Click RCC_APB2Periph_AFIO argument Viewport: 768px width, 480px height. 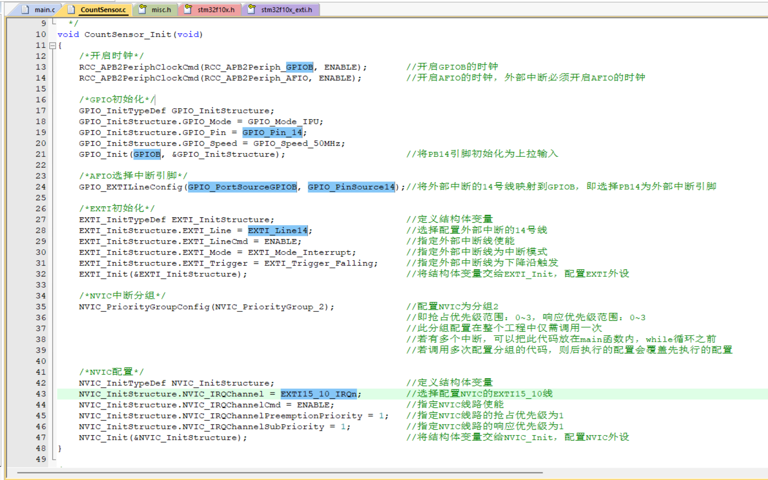click(256, 78)
